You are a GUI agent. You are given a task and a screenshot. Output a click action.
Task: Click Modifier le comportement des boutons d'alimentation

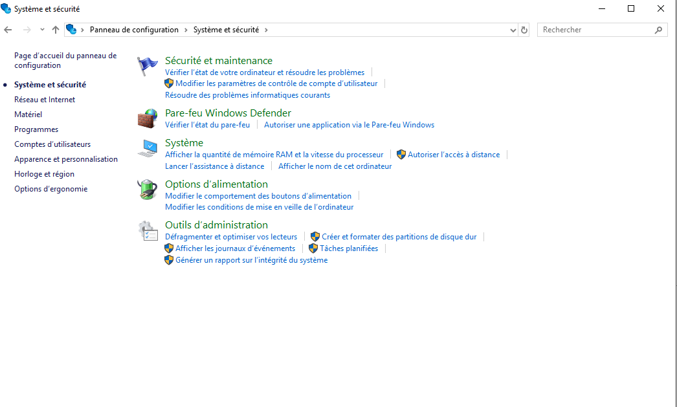point(258,196)
